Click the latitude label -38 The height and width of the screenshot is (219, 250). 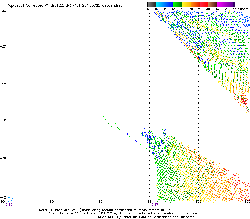coord(3,158)
